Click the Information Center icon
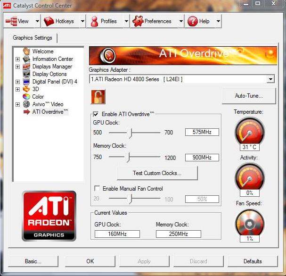Image resolution: width=286 pixels, height=276 pixels. coord(26,59)
